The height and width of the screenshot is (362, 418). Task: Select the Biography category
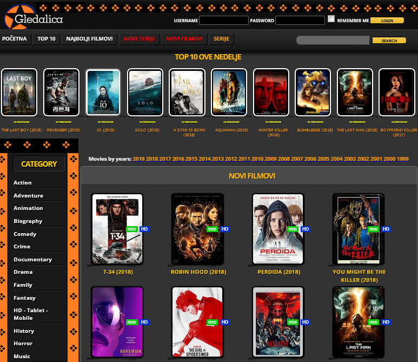(x=28, y=221)
